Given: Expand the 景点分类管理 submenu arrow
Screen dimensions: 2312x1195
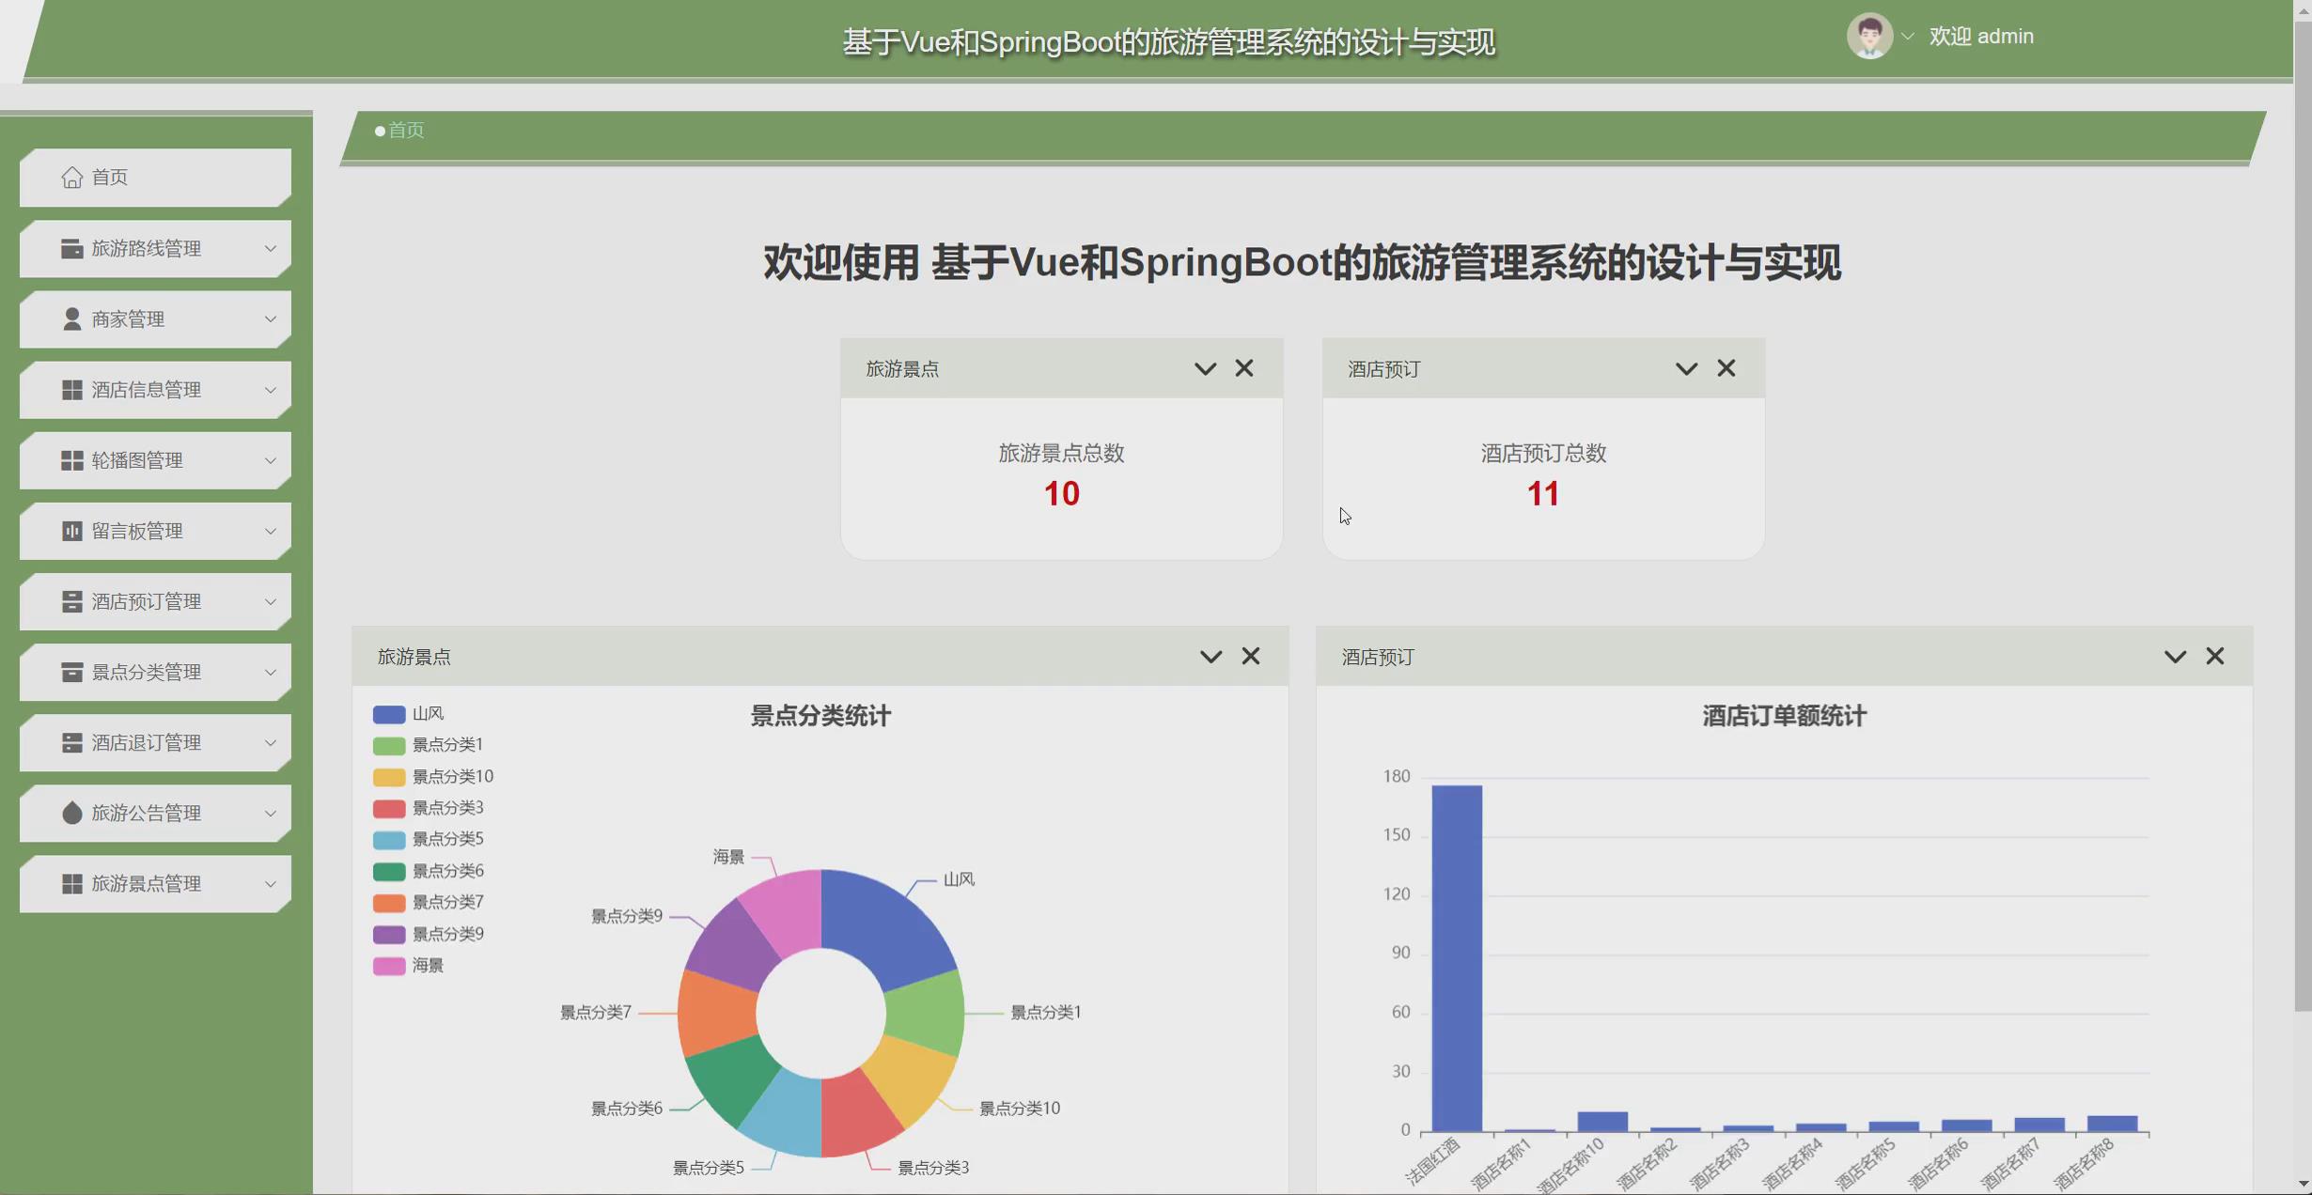Looking at the screenshot, I should click(x=271, y=673).
